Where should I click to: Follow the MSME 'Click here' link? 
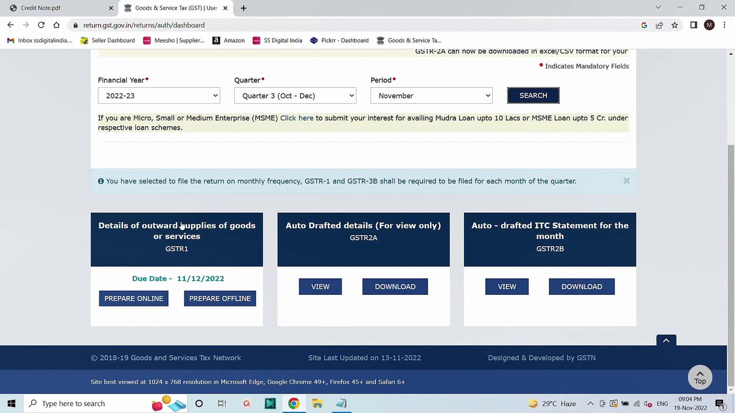[x=297, y=118]
